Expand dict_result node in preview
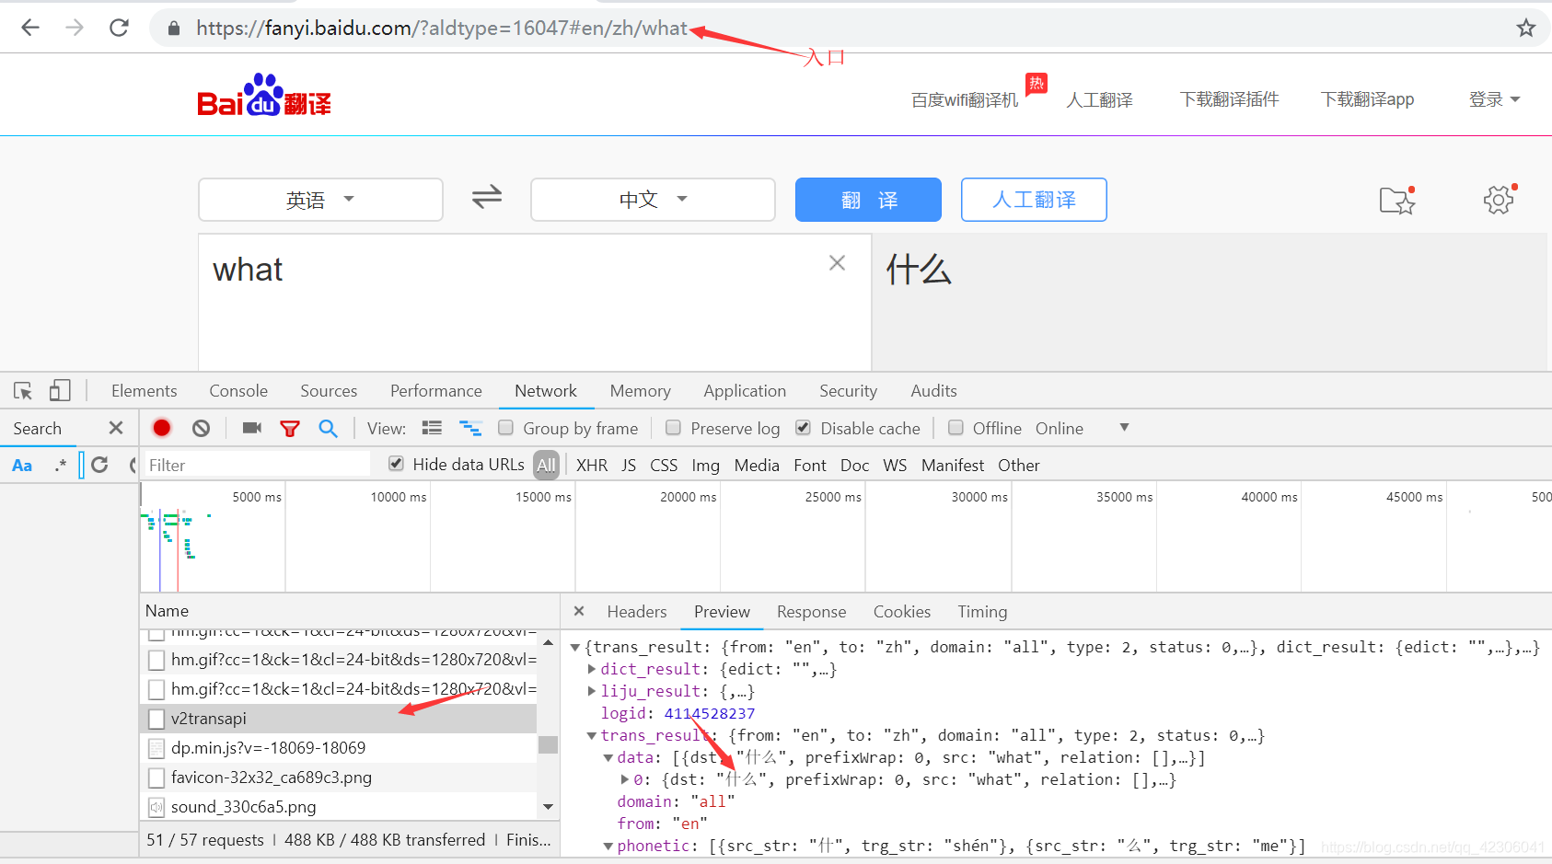 pos(592,669)
